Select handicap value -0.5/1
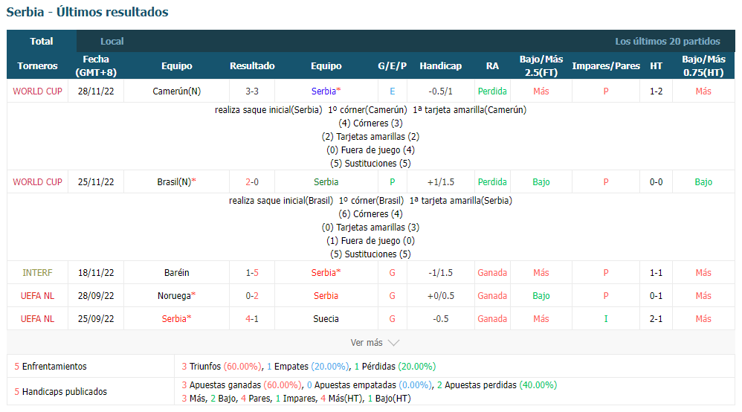The height and width of the screenshot is (412, 742). 441,91
